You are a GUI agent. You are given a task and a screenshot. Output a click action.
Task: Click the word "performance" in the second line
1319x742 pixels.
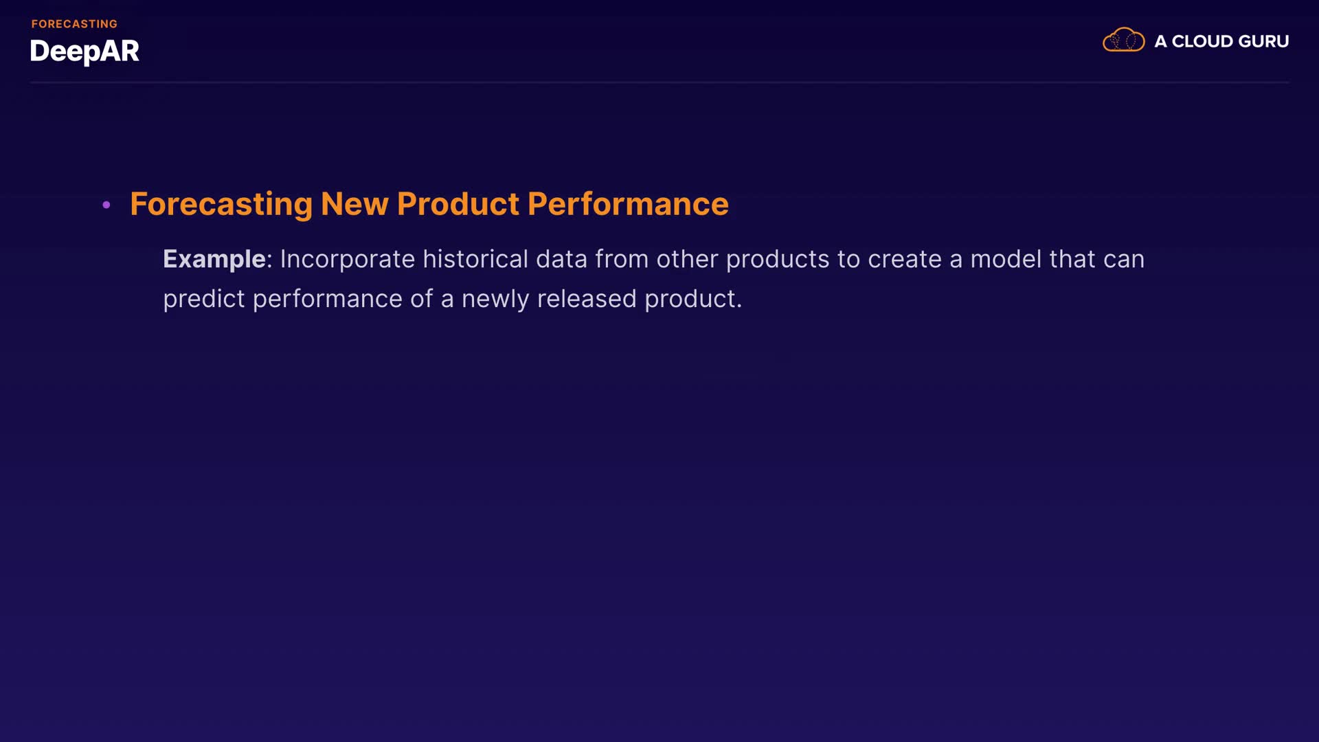[x=327, y=299]
